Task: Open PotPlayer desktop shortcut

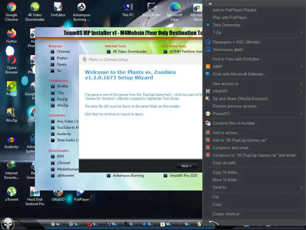Action: (x=81, y=196)
